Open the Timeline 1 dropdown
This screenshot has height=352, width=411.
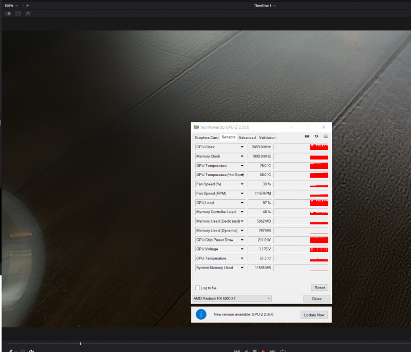tap(265, 6)
